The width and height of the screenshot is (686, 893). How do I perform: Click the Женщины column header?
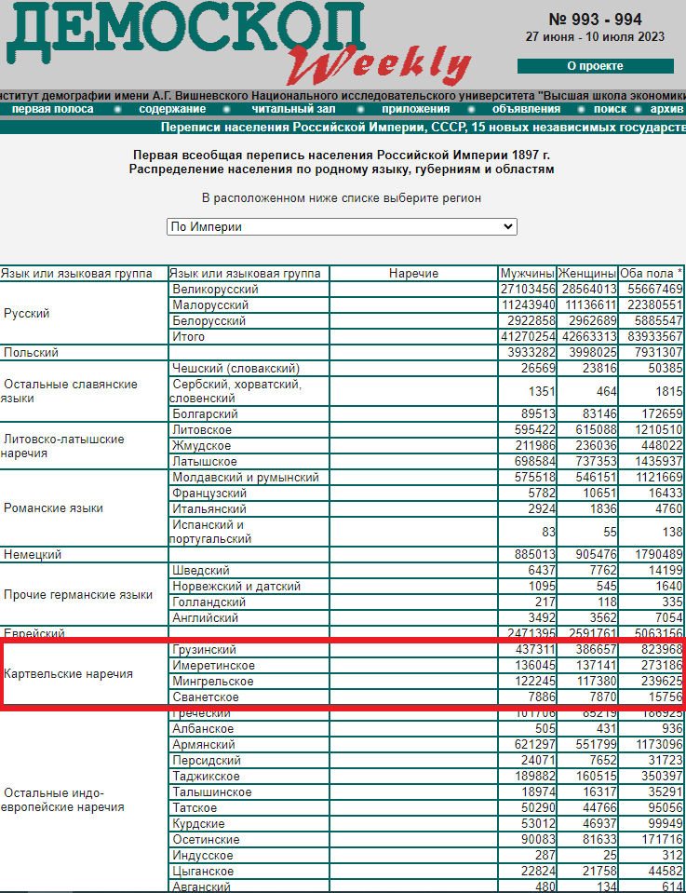587,274
